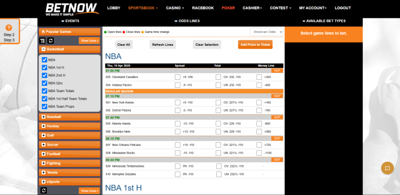Screen dimensions: 400x195
Task: Expand the Hockey category
Action: 70,126
